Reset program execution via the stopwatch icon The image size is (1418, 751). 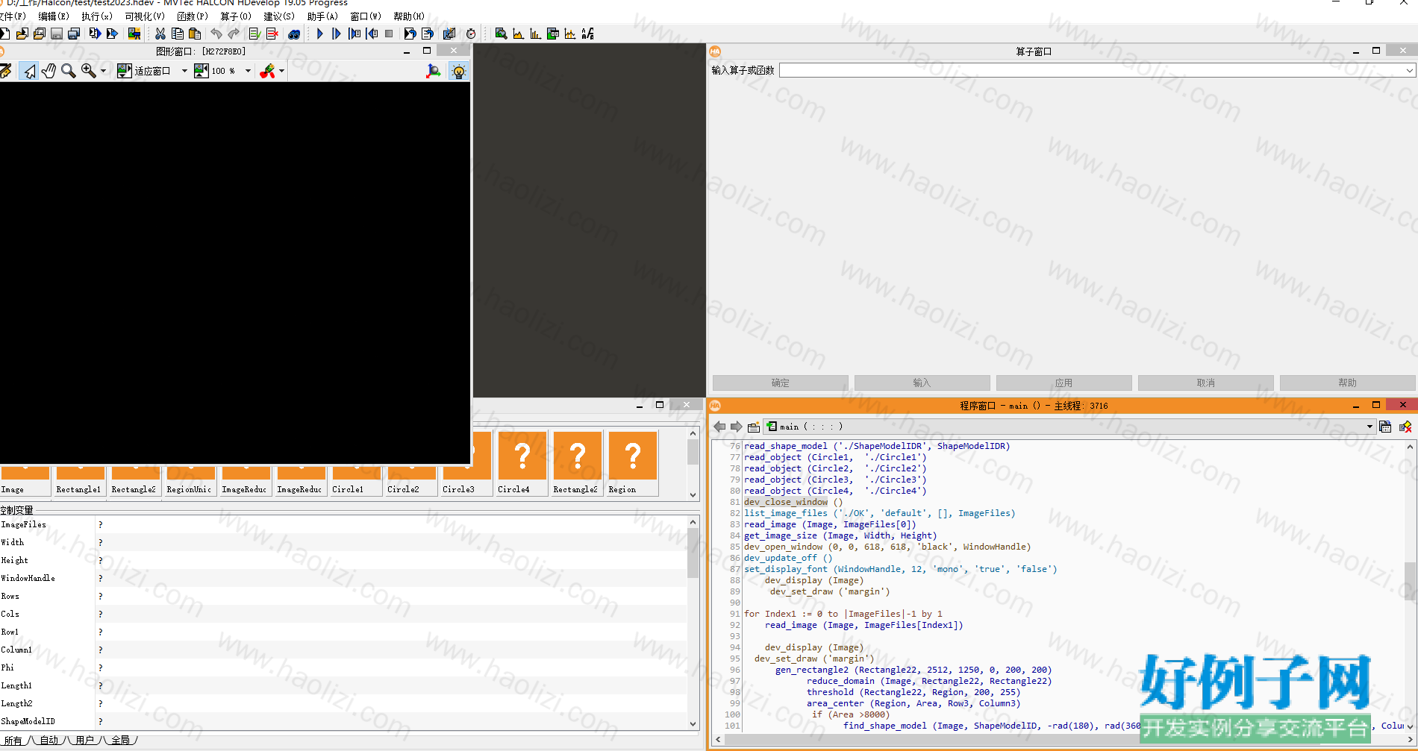[x=471, y=34]
